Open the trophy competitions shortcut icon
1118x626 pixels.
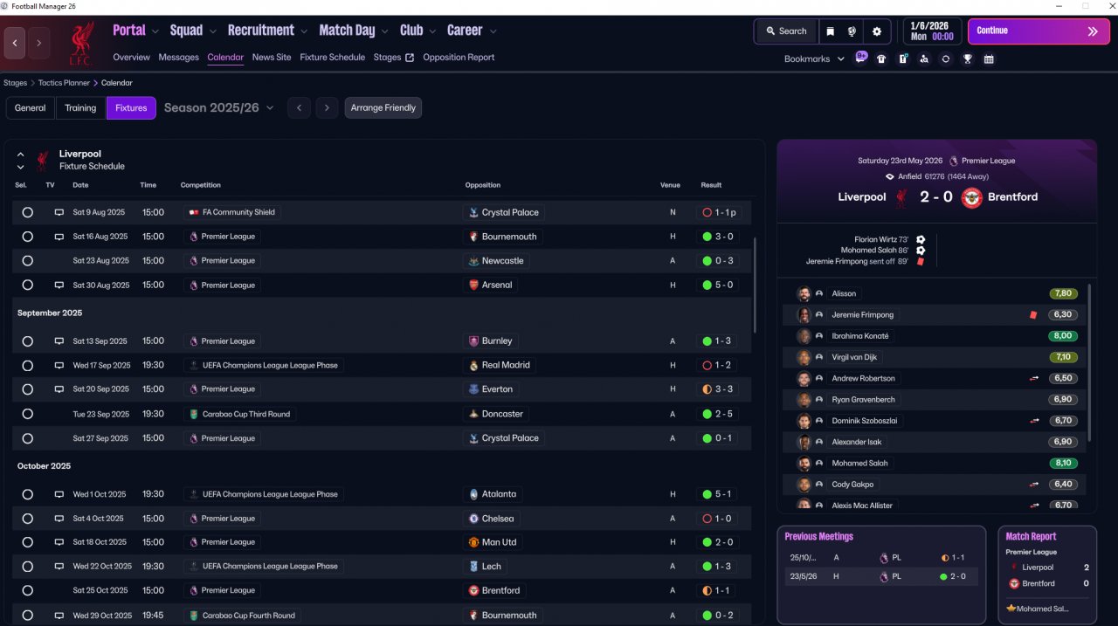pyautogui.click(x=968, y=59)
